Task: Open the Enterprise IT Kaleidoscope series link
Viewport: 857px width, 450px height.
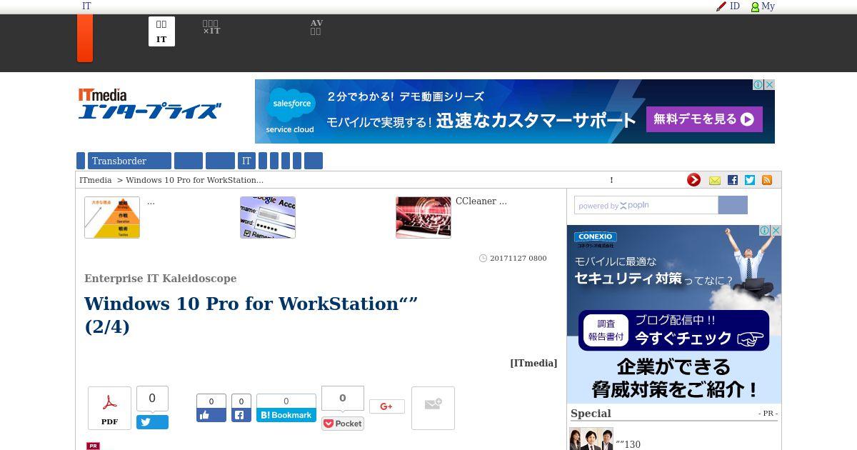Action: 160,279
